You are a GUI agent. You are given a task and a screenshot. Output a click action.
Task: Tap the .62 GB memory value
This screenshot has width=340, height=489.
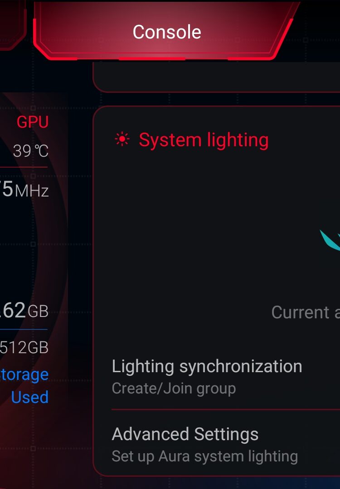click(x=25, y=311)
